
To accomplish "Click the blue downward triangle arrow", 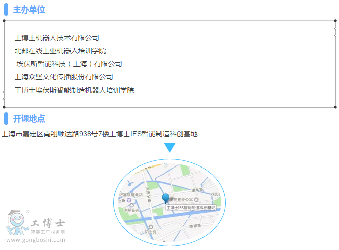I will pyautogui.click(x=170, y=147).
